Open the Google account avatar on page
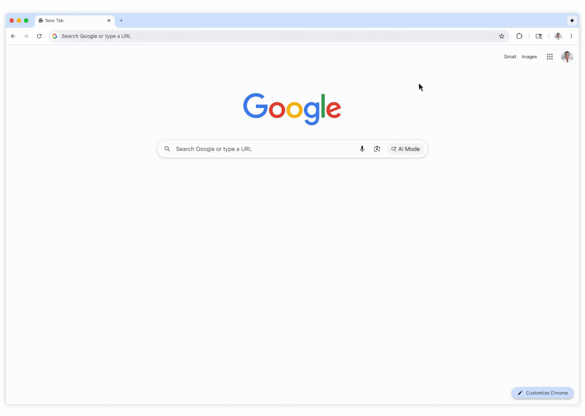Image resolution: width=585 pixels, height=416 pixels. (567, 57)
